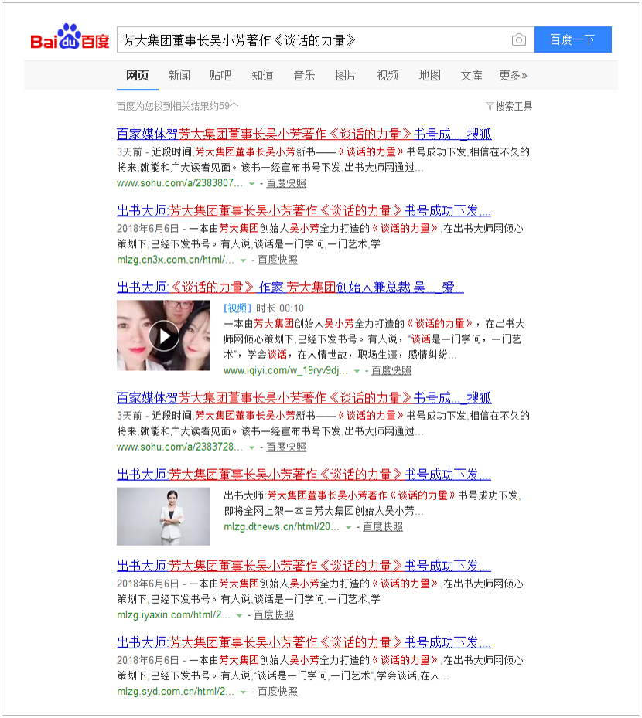Open 百度快照 for mlzg.iyaxin.com result
Image resolution: width=642 pixels, height=718 pixels.
pyautogui.click(x=274, y=615)
